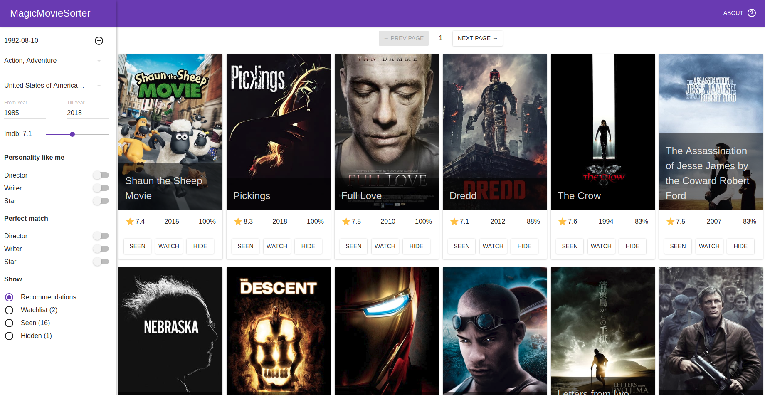This screenshot has height=395, width=765.
Task: Click the star icon under Jesse James card
Action: coord(670,222)
